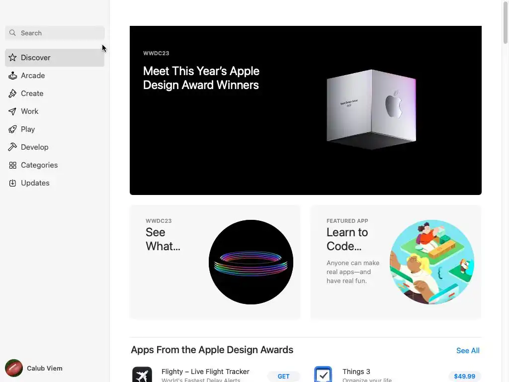Viewport: 509px width, 382px height.
Task: Click the Arcade joystick icon
Action: [x=12, y=76]
